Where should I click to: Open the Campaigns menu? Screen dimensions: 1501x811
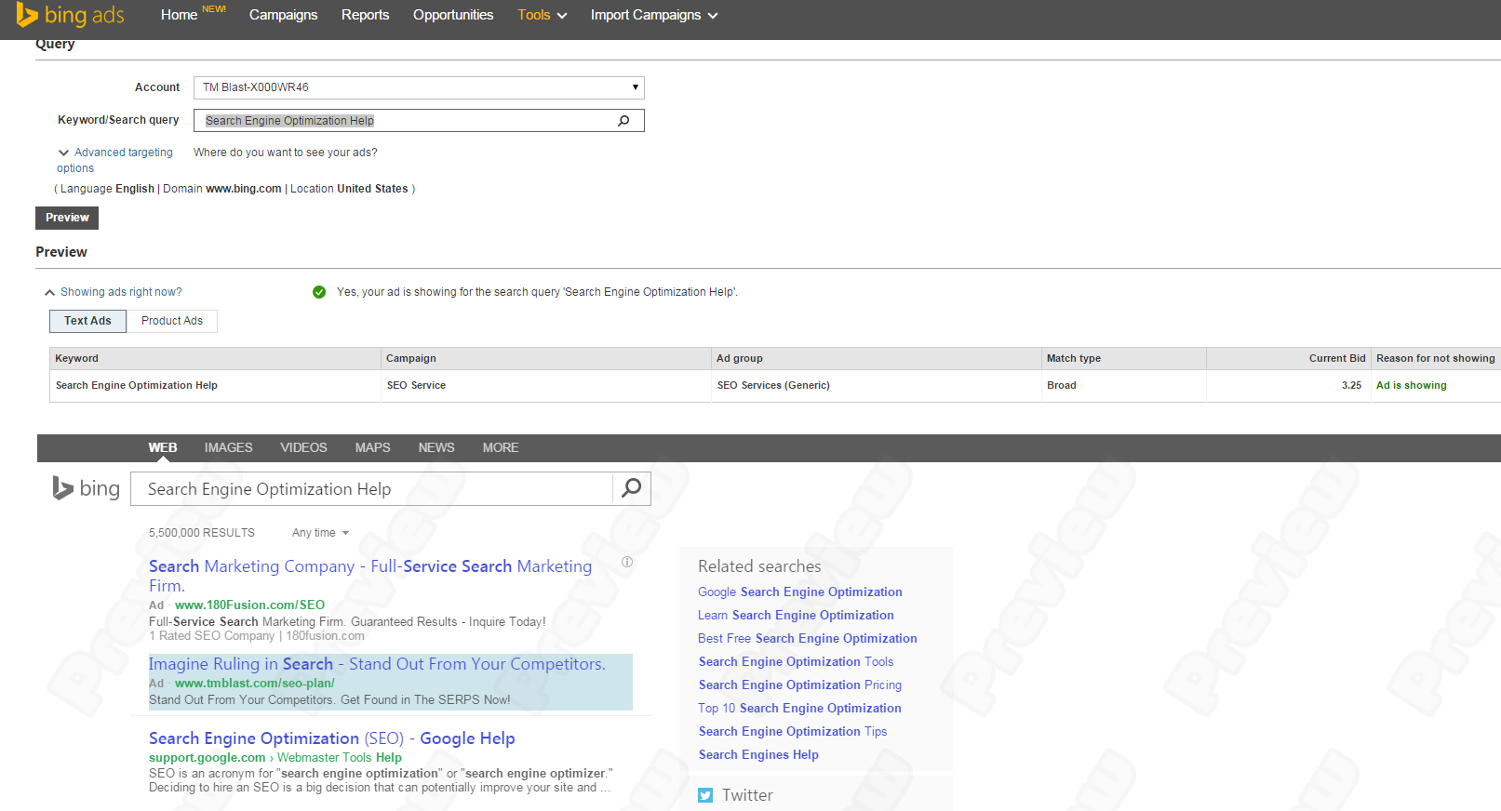283,15
